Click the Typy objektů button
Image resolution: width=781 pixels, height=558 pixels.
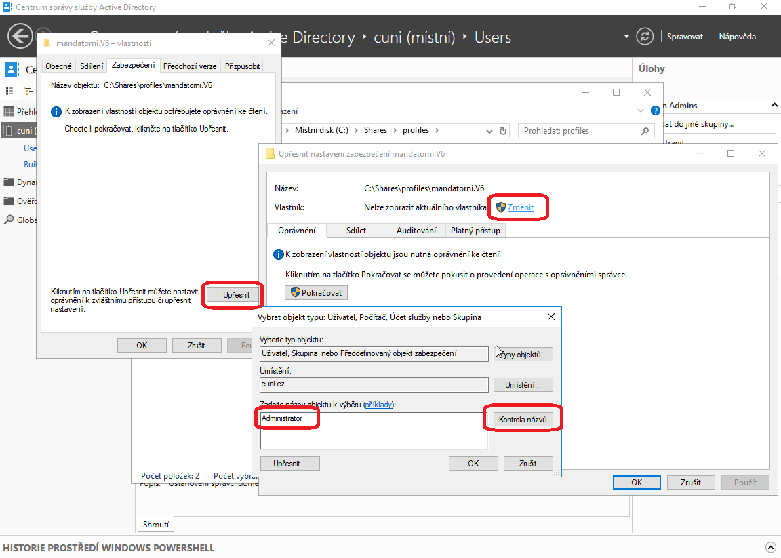click(x=523, y=355)
